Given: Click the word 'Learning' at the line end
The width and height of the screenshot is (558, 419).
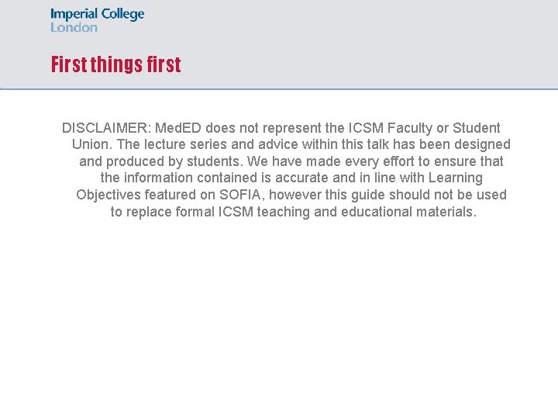Looking at the screenshot, I should pyautogui.click(x=455, y=178).
